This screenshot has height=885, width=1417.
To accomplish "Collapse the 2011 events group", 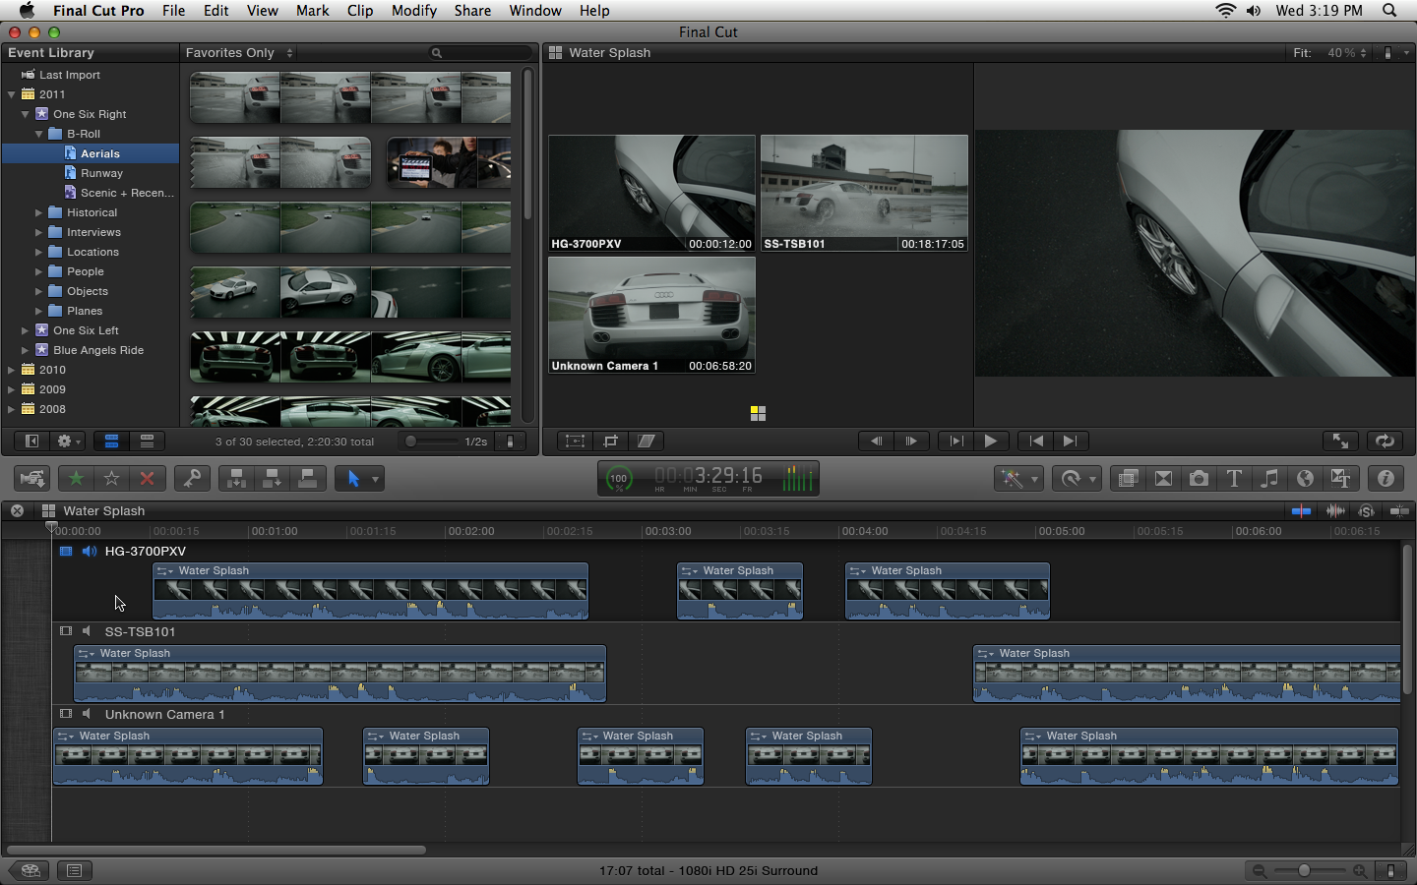I will click(12, 94).
